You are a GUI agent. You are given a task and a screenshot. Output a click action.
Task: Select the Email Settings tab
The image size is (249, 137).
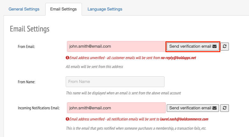(x=63, y=9)
